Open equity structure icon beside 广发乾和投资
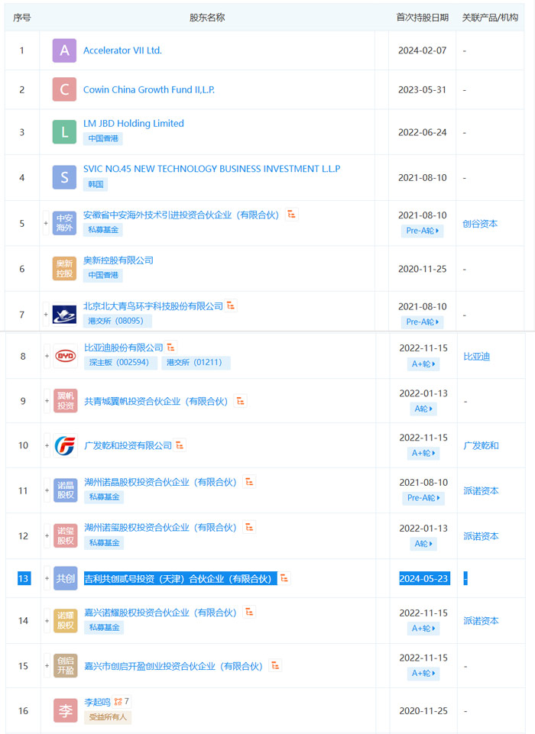The image size is (535, 734). coord(180,445)
